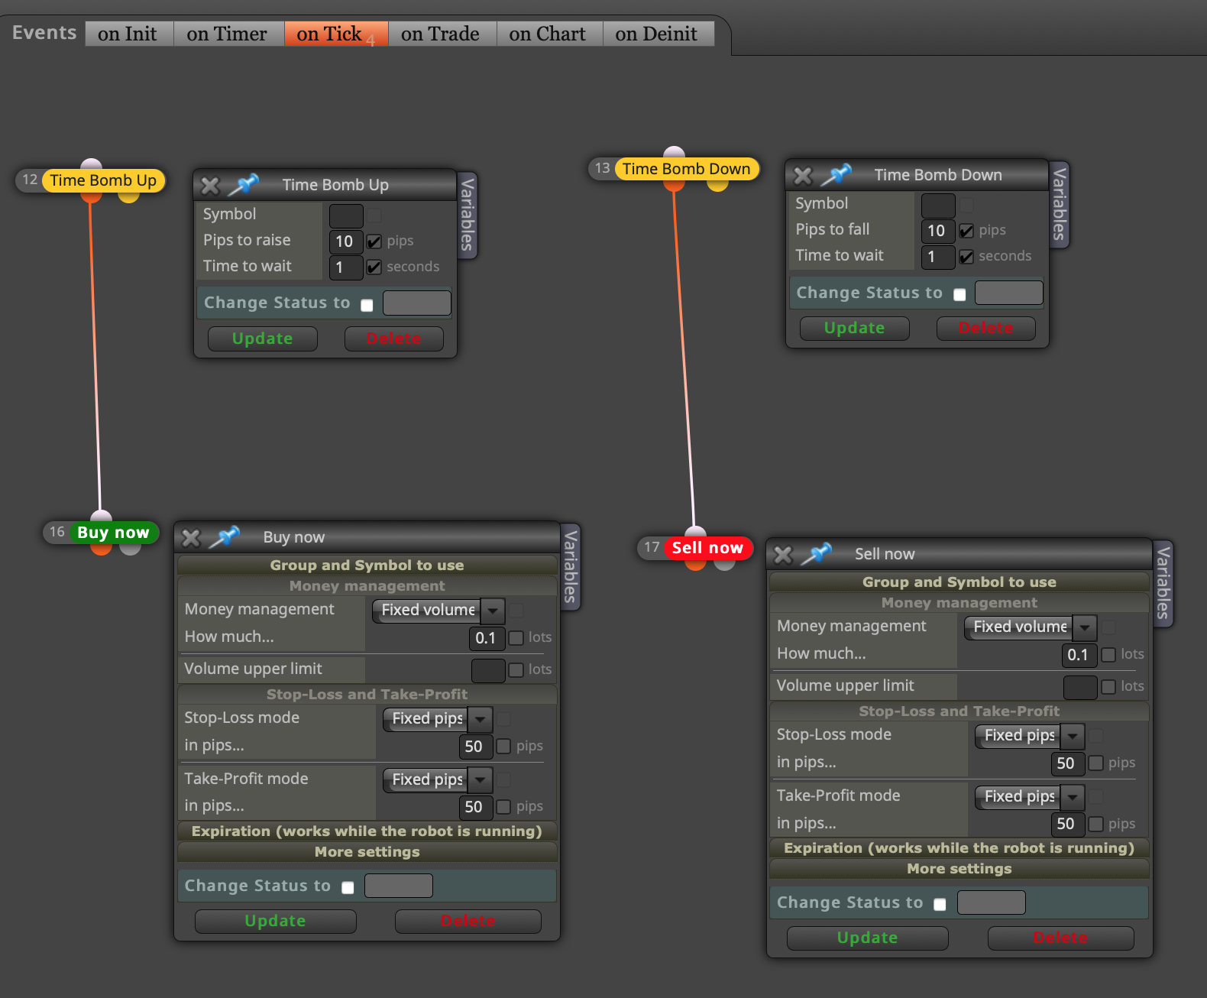
Task: Expand Group and Symbol to use in Buy now
Action: click(367, 565)
